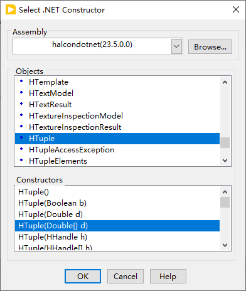Click the Browse... button
The height and width of the screenshot is (291, 246).
tap(210, 47)
